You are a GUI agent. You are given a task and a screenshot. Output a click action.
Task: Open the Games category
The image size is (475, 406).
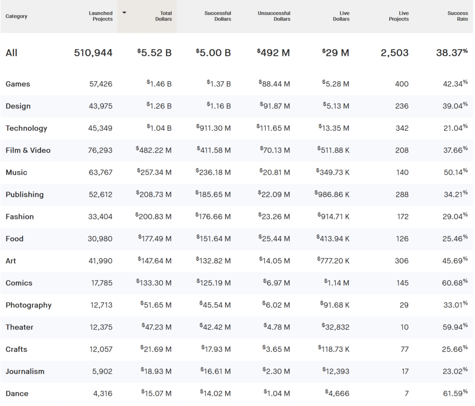pos(18,84)
